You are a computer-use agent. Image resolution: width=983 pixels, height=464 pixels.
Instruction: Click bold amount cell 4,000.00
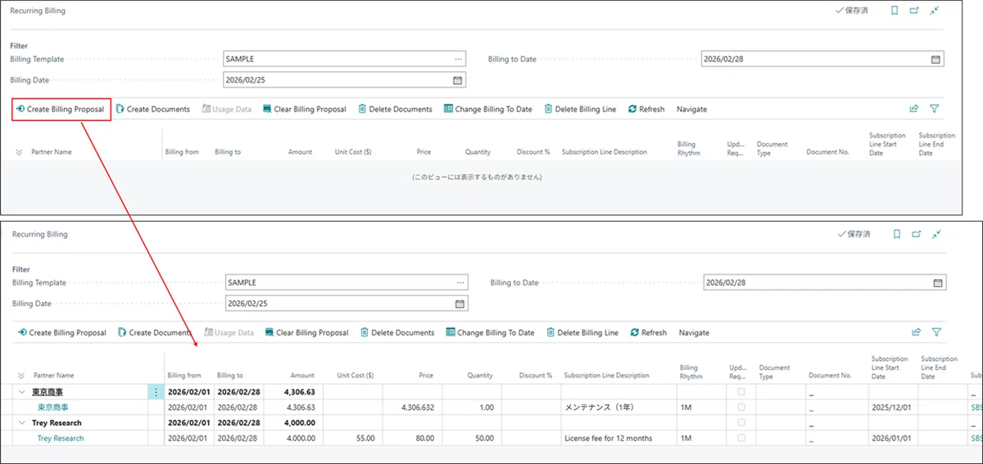[x=300, y=423]
